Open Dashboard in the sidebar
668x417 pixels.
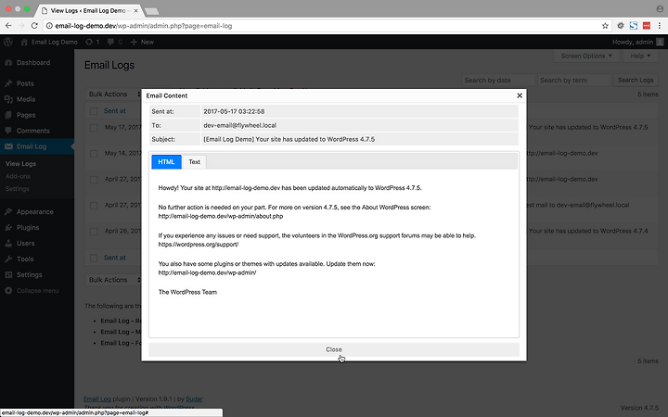pos(33,63)
